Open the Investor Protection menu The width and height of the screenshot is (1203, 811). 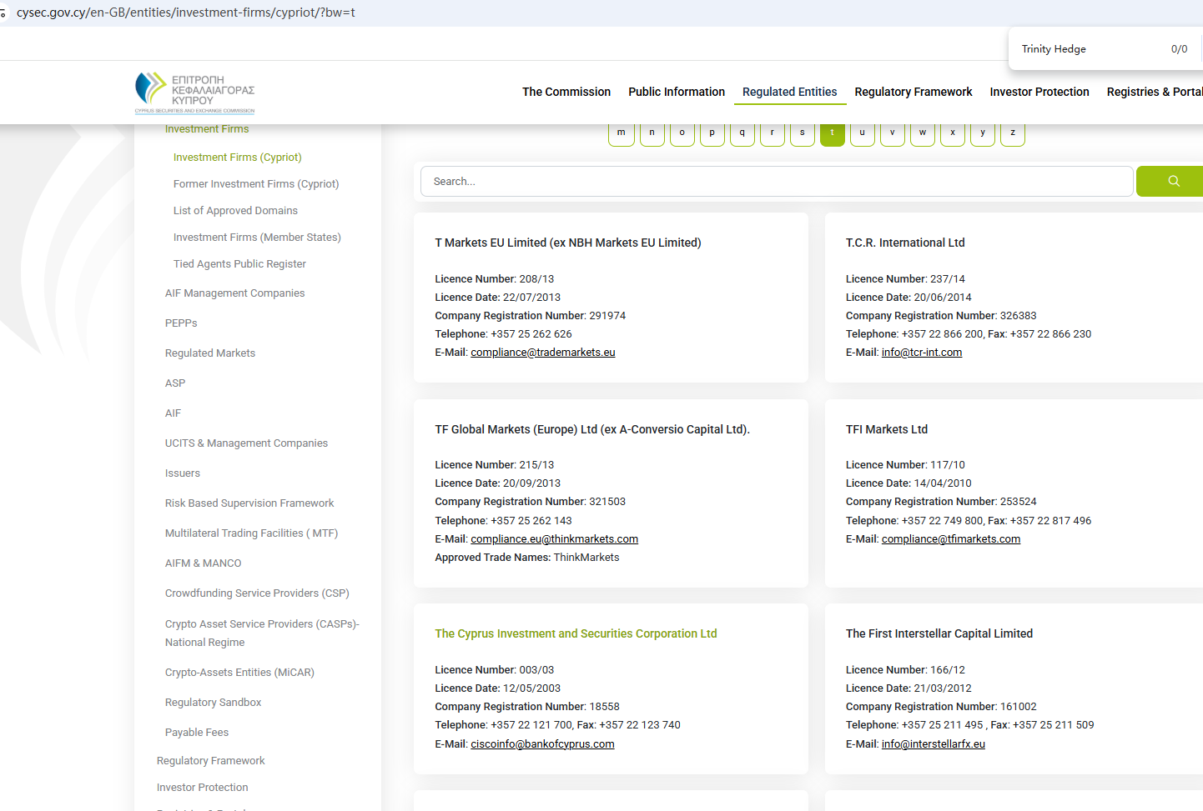tap(1039, 92)
